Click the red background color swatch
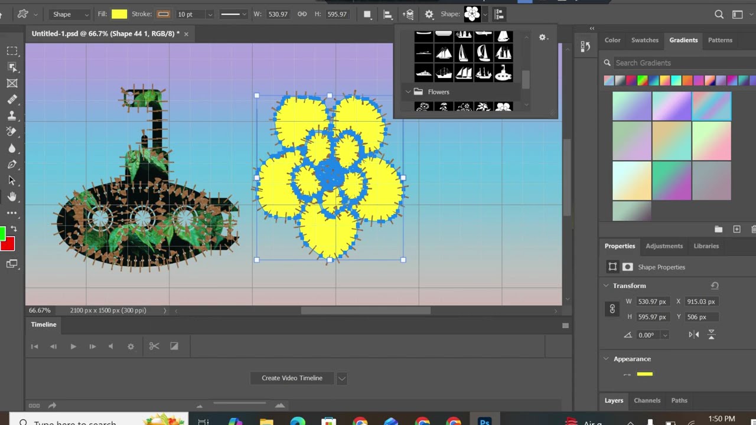 pyautogui.click(x=8, y=244)
